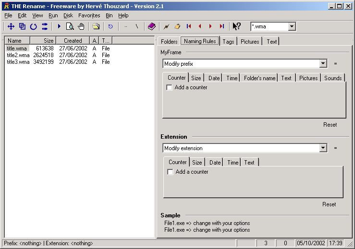Switch to the Folders tab

coord(169,42)
